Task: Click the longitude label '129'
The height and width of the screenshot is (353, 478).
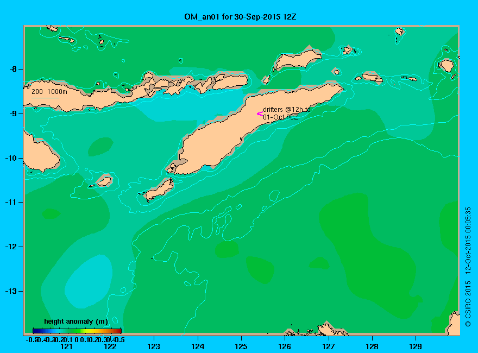Action: [x=416, y=346]
